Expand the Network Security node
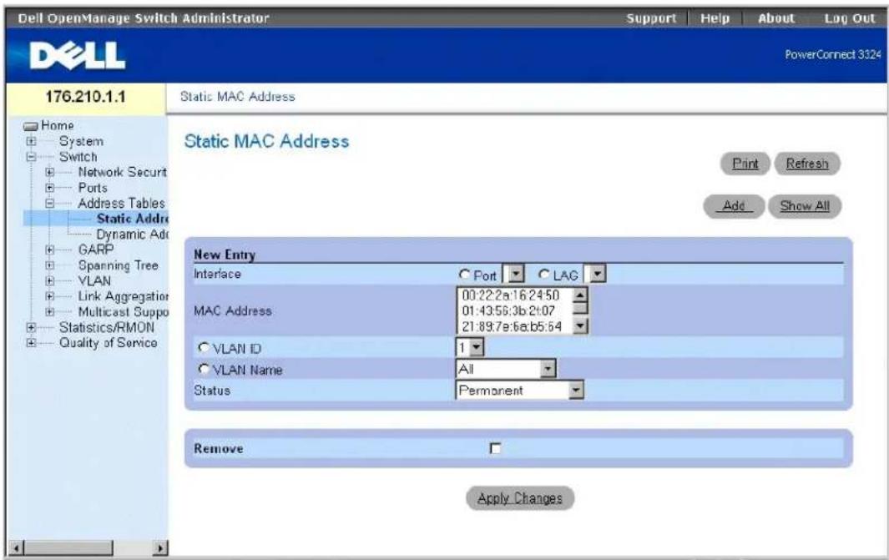 coord(50,172)
